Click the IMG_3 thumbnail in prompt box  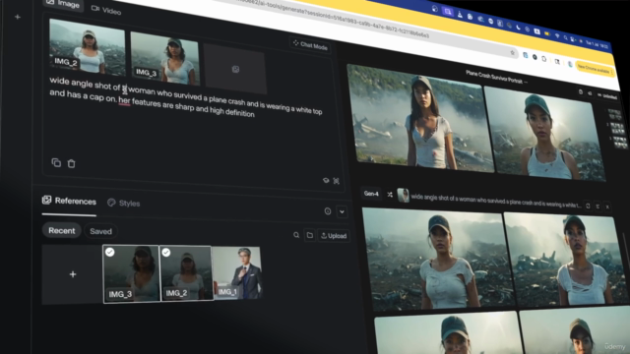pyautogui.click(x=164, y=59)
